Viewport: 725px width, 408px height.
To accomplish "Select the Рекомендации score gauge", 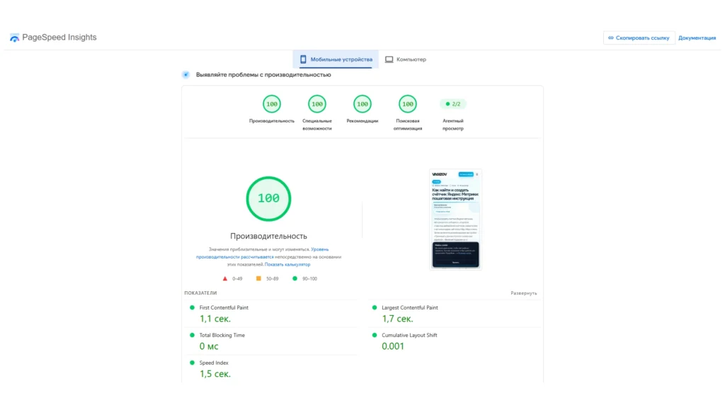I will click(362, 104).
